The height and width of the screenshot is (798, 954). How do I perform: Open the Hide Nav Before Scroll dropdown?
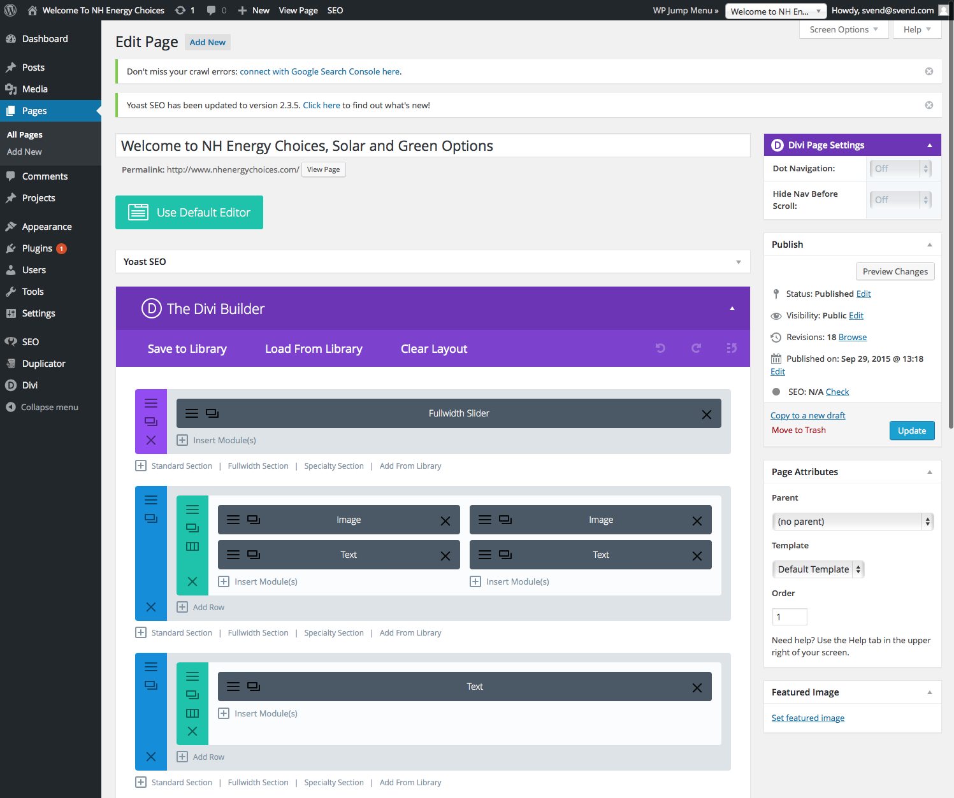click(x=900, y=200)
